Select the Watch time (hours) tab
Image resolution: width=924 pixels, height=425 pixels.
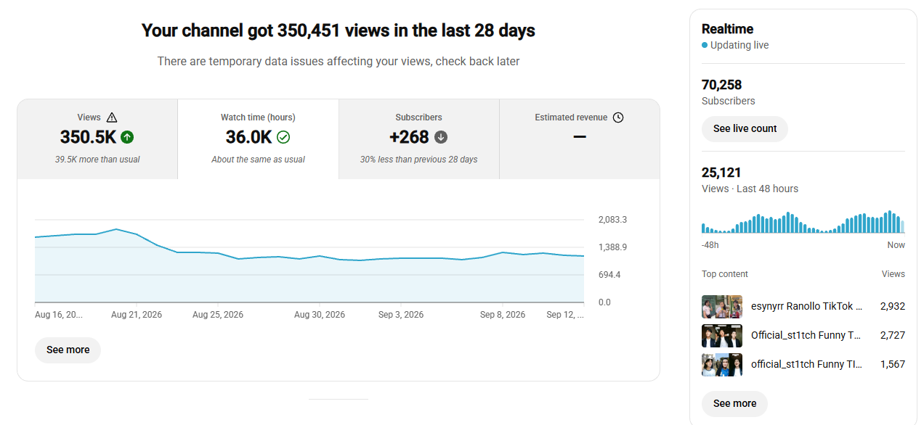[258, 139]
